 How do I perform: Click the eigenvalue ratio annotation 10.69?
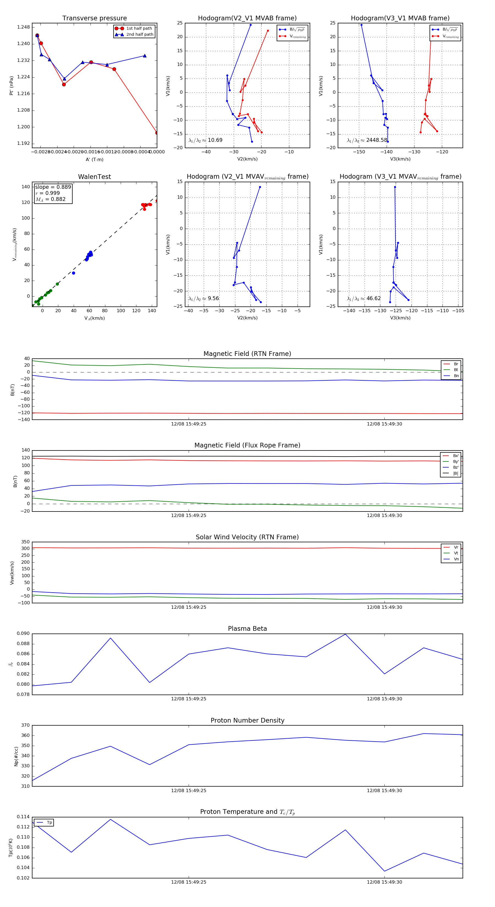point(205,140)
